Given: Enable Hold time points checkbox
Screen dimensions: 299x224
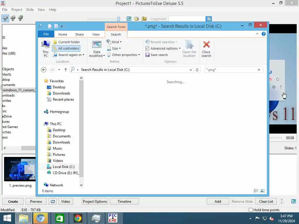Looking at the screenshot, I should pyautogui.click(x=251, y=210).
